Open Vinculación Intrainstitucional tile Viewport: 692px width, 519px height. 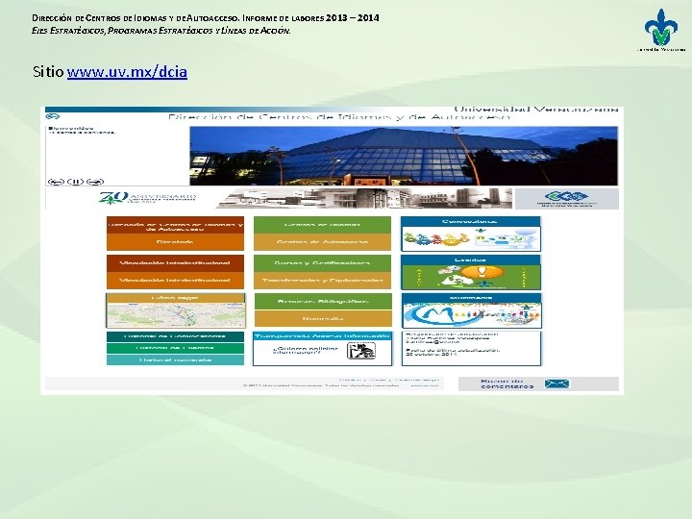pos(175,263)
